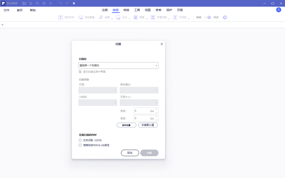The width and height of the screenshot is (285, 178).
Task: Switch to the 视图 tab
Action: click(148, 10)
